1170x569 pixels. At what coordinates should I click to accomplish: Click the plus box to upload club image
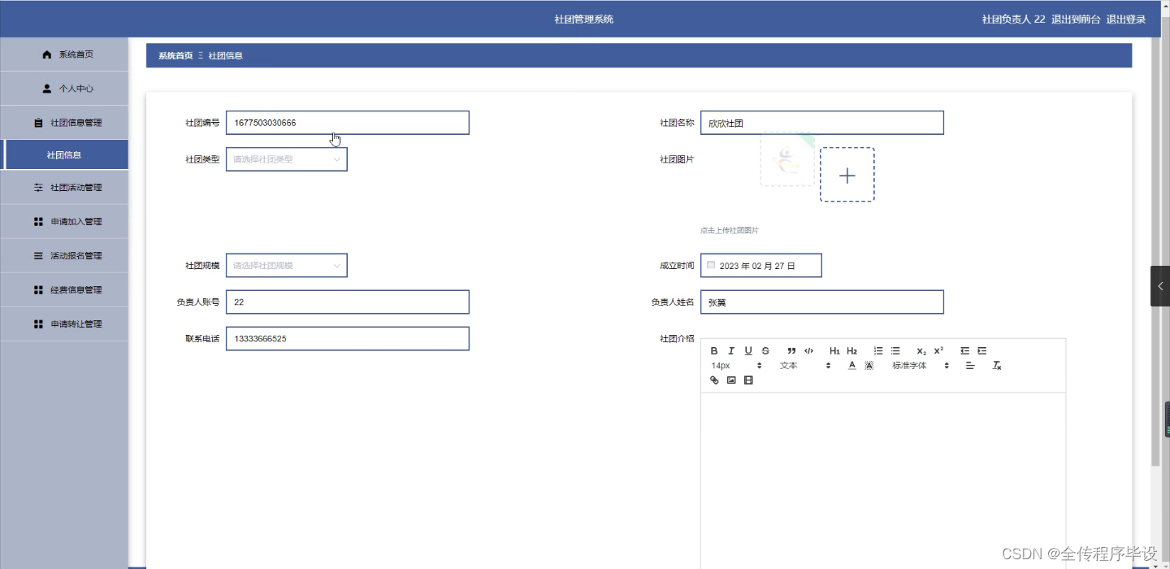pos(847,175)
